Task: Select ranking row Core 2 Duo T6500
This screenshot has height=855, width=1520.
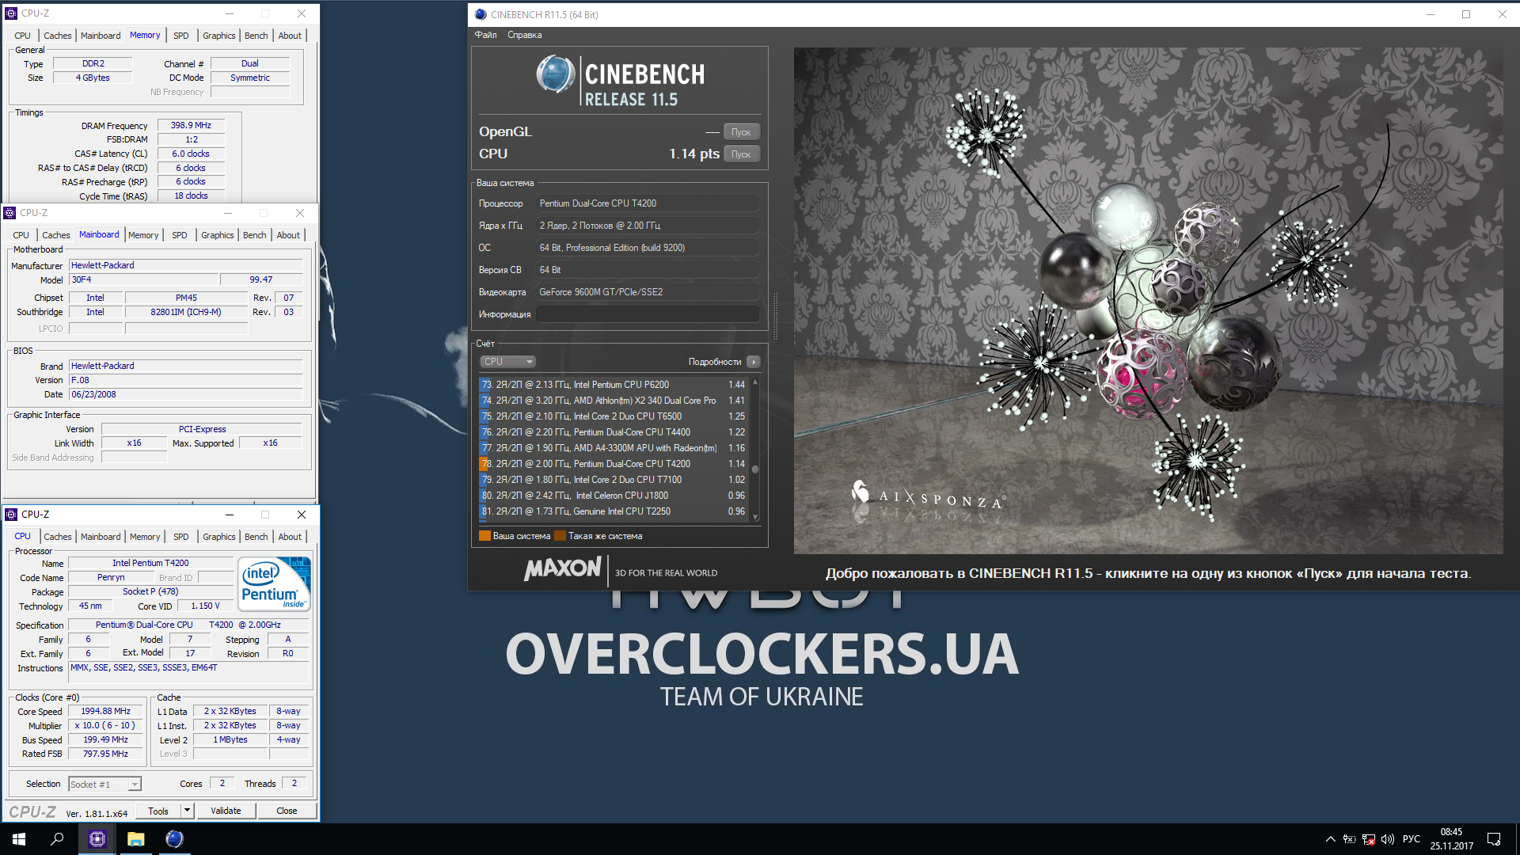Action: coord(614,416)
